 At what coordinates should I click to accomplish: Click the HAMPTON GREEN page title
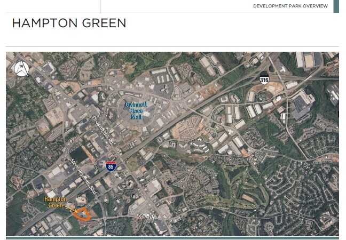point(69,23)
